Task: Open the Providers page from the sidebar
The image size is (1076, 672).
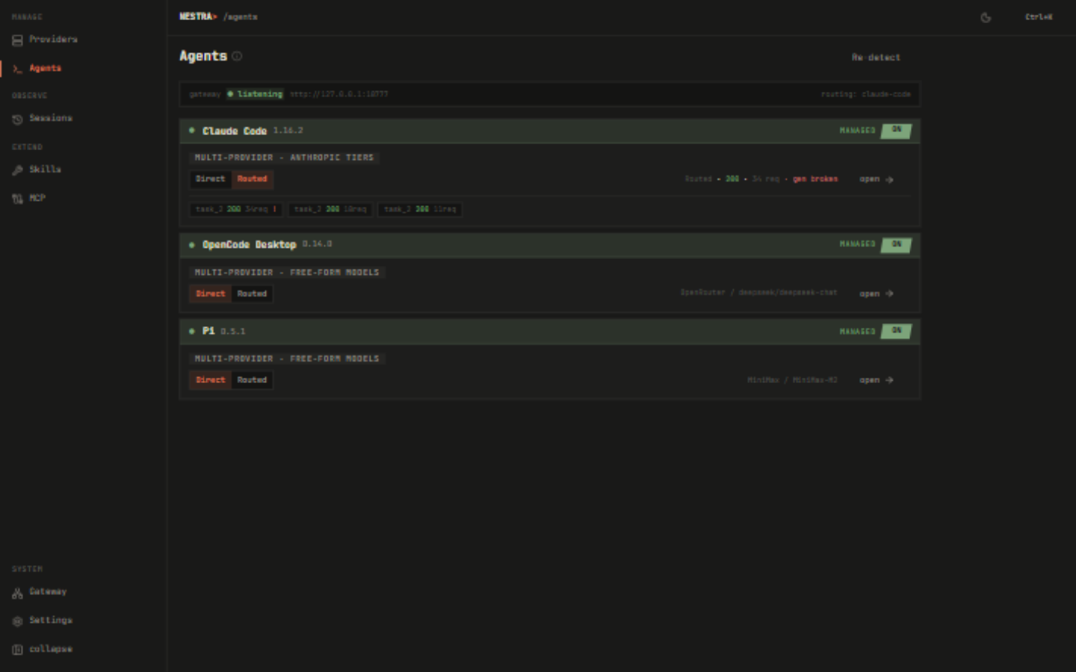Action: (45, 40)
